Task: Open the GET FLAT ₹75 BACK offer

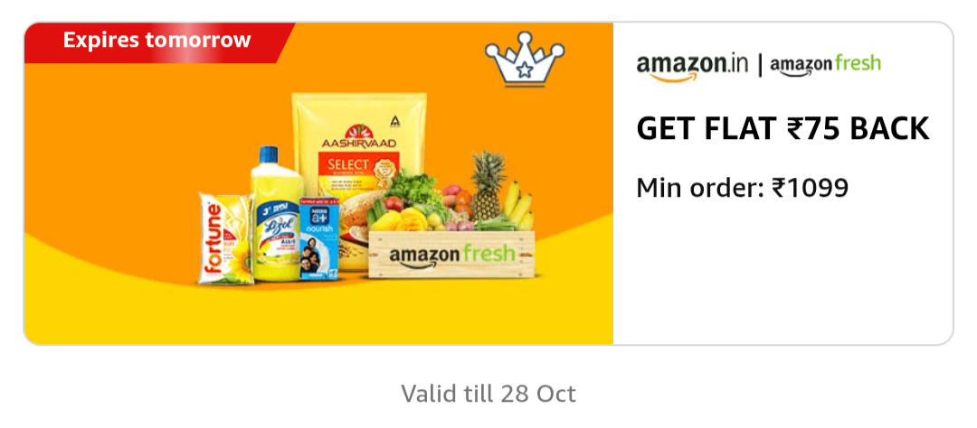Action: click(783, 129)
